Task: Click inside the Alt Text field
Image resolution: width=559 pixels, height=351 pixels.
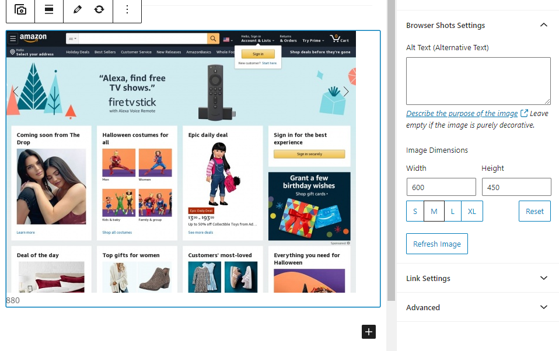Action: pyautogui.click(x=478, y=80)
